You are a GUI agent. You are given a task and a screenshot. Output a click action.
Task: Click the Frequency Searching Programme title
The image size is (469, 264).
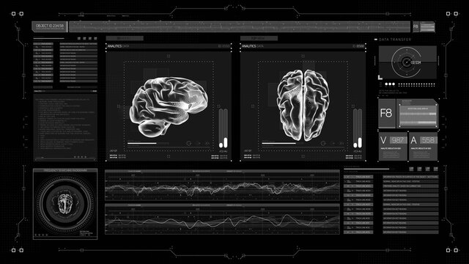pyautogui.click(x=65, y=171)
